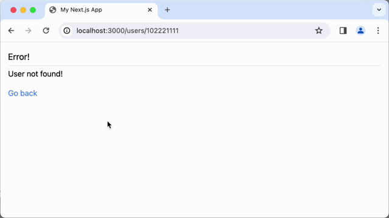Bookmark this page with the star icon
The image size is (389, 218).
(318, 31)
